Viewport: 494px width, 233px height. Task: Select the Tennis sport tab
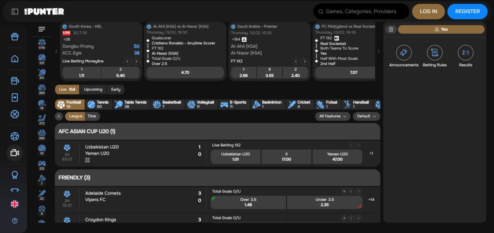[98, 104]
